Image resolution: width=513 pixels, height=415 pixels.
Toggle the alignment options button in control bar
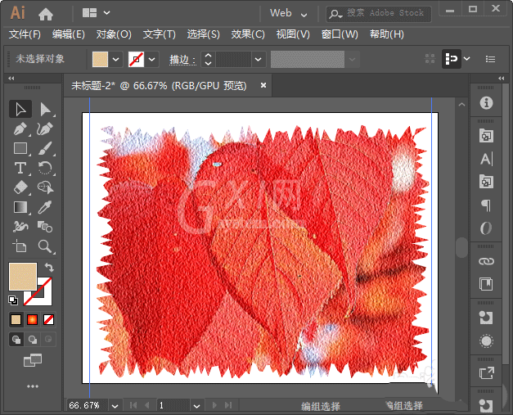pos(452,59)
